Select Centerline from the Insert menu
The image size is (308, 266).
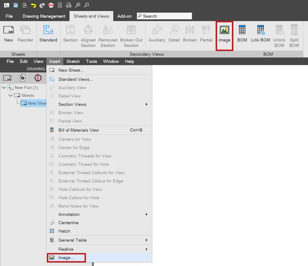(99, 223)
